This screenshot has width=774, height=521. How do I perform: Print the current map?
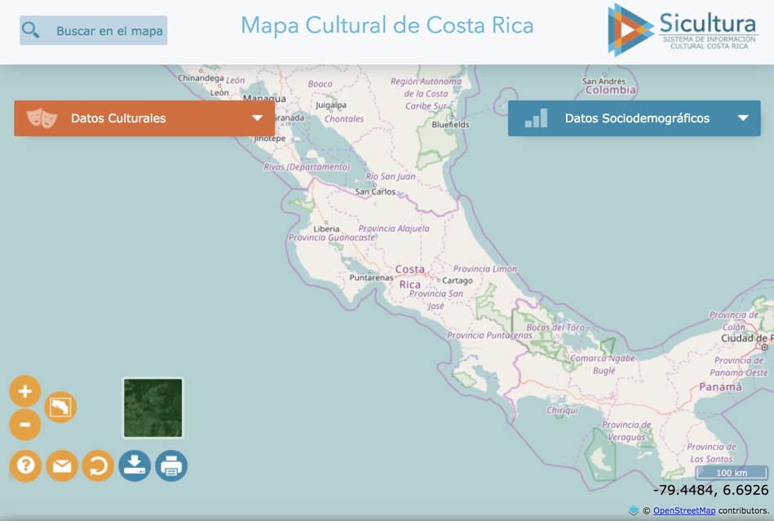point(171,466)
